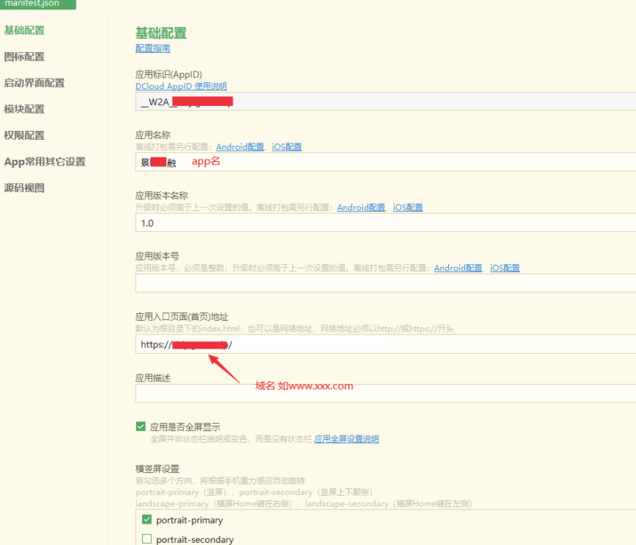Switch to 模块配置 section
636x545 pixels.
click(x=24, y=109)
